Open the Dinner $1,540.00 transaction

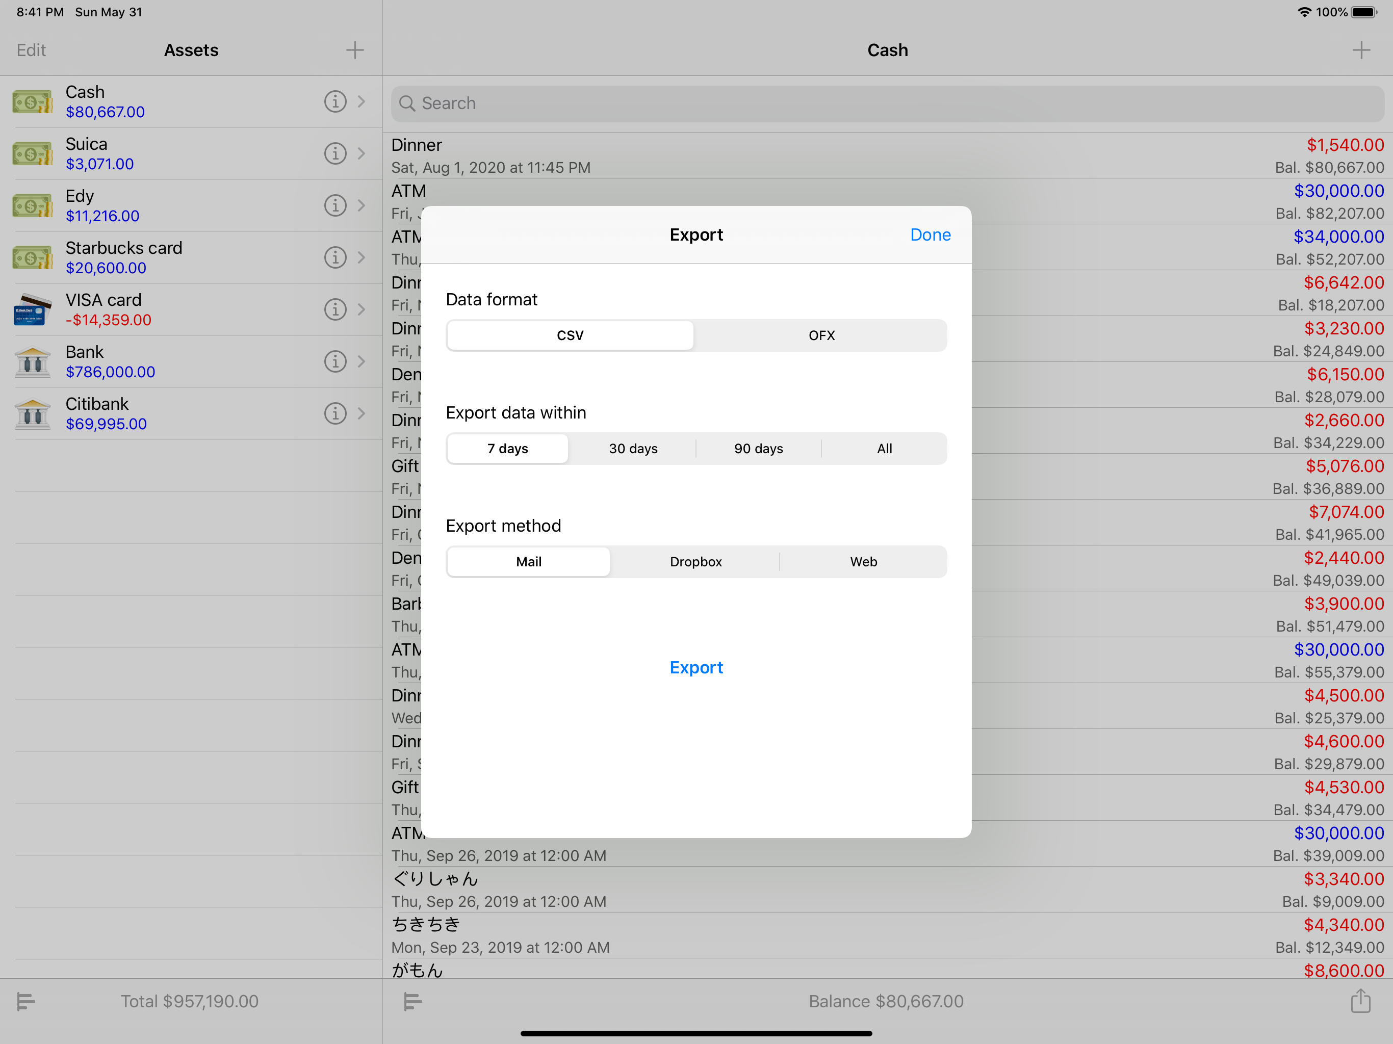(887, 155)
